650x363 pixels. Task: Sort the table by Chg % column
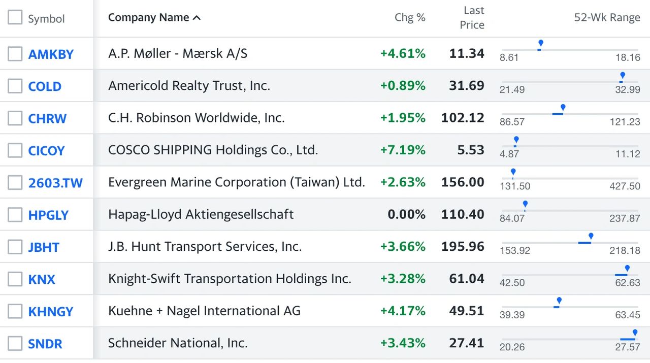(x=410, y=17)
